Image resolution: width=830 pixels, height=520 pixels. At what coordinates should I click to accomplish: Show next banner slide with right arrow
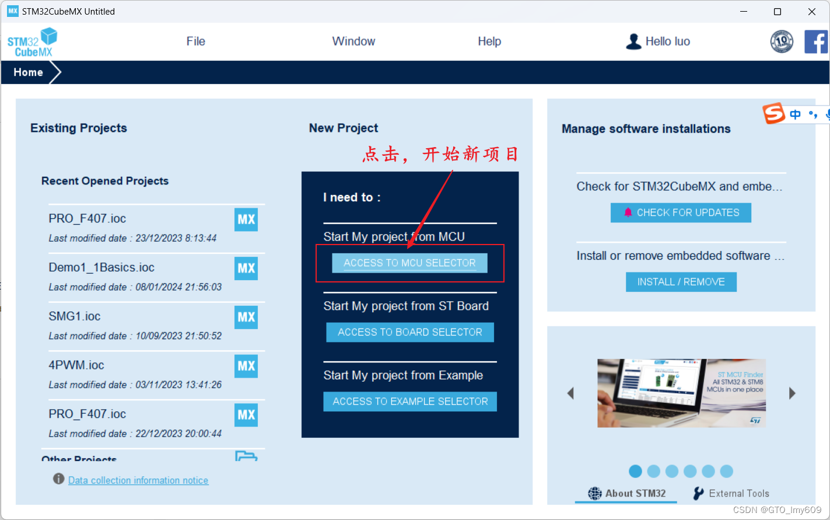792,393
